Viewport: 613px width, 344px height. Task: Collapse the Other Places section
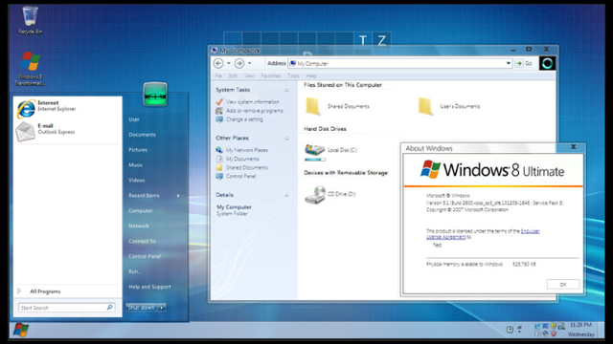point(286,139)
